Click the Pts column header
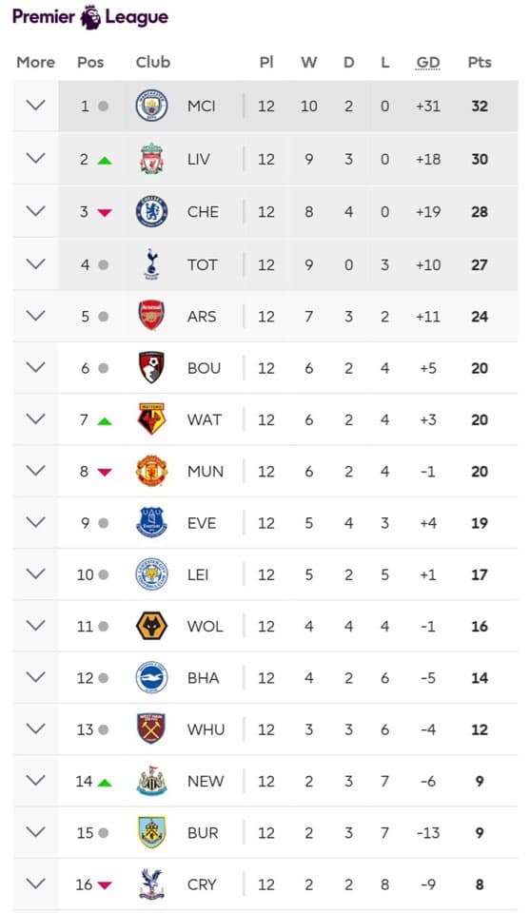Screen dimensions: 530x913 (480, 63)
